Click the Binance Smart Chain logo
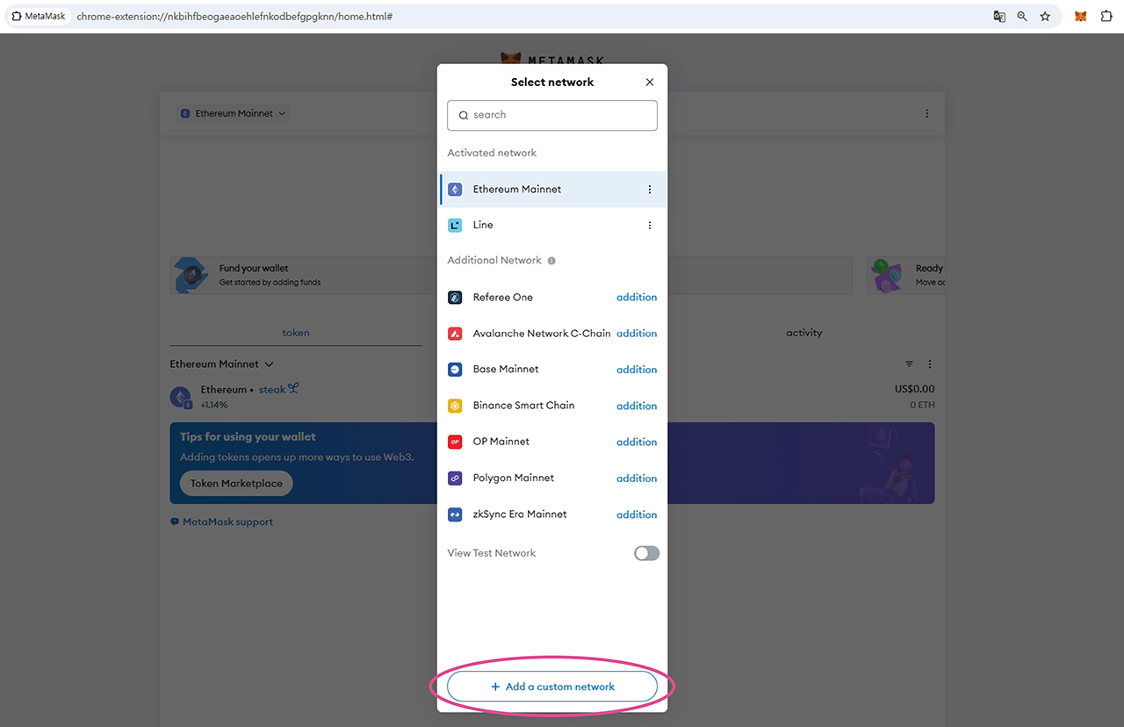 click(x=455, y=406)
